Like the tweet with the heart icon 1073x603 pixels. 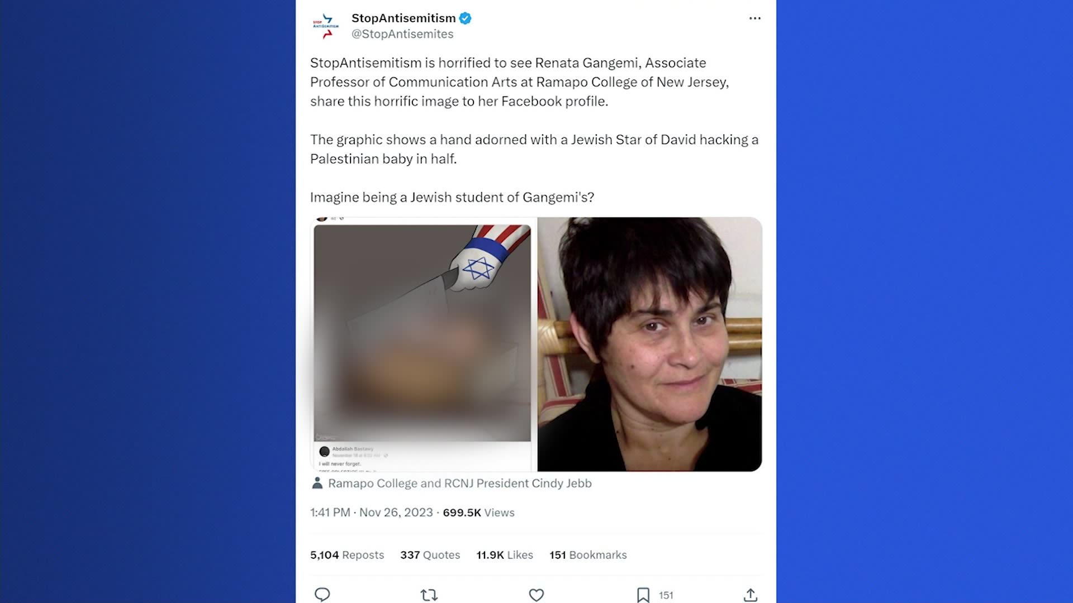pyautogui.click(x=536, y=595)
